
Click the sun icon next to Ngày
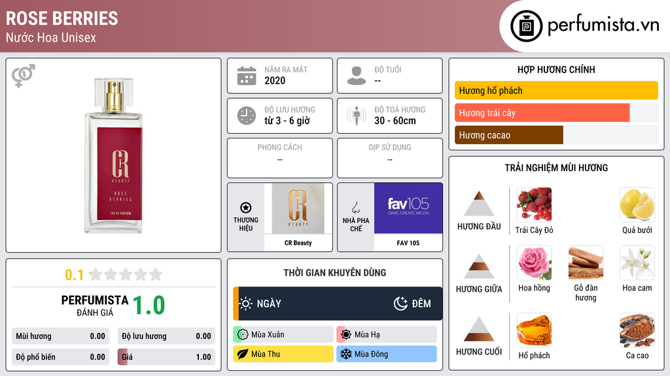(246, 304)
